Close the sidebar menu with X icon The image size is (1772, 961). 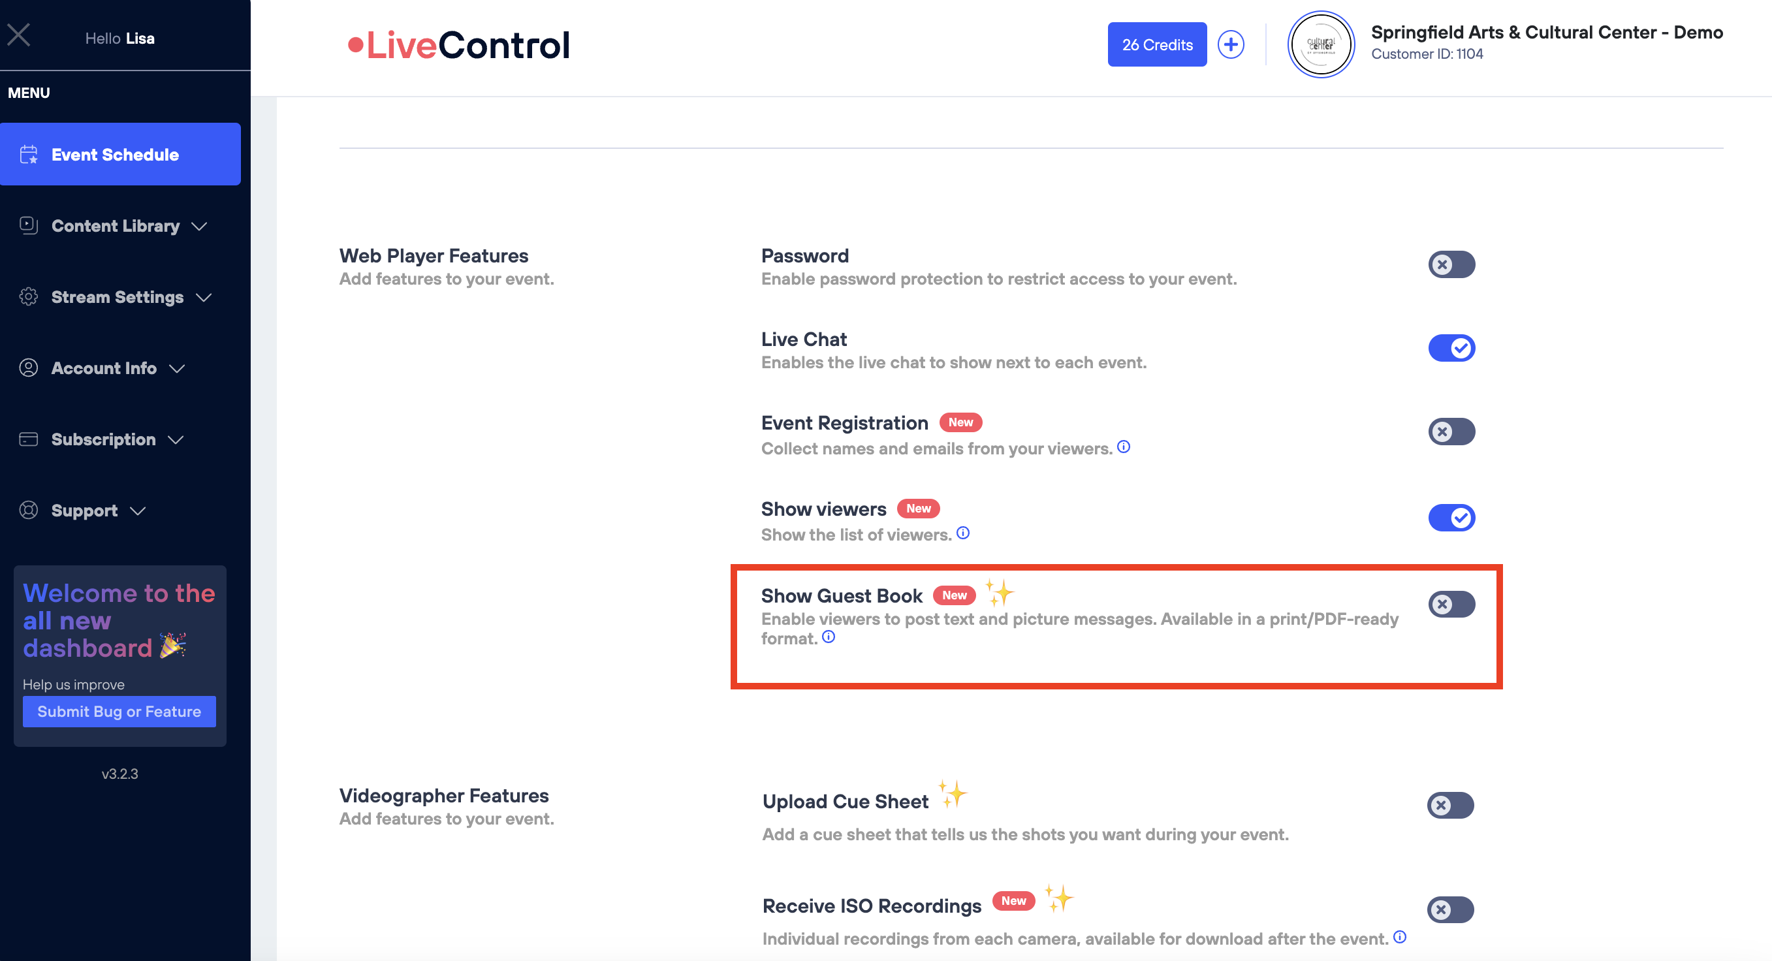[18, 35]
